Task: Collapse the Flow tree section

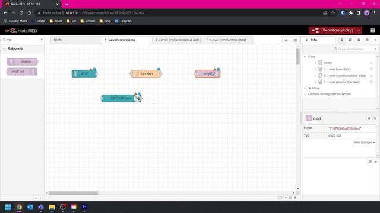Action: (305, 57)
